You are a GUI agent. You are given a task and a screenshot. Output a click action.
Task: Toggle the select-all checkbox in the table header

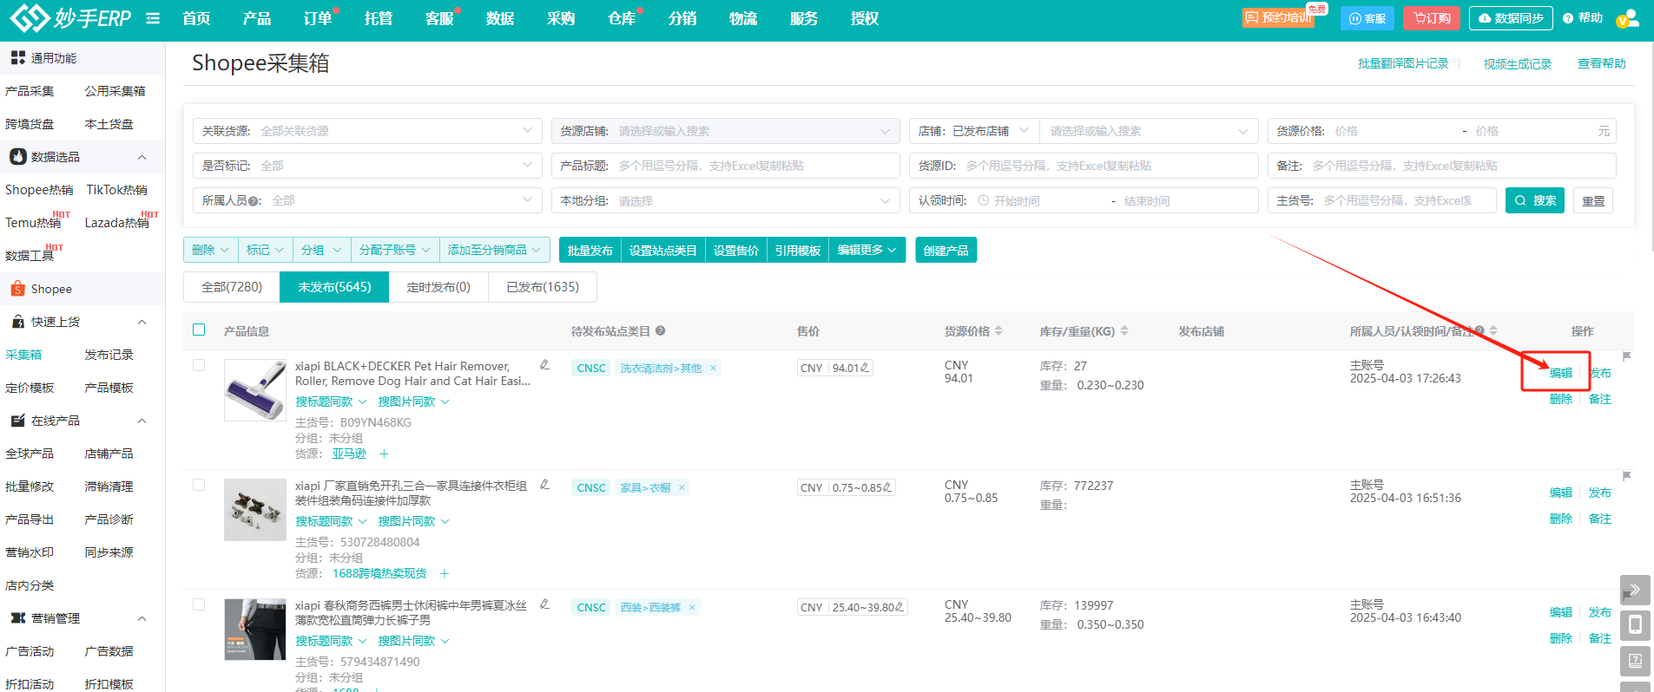click(x=199, y=330)
